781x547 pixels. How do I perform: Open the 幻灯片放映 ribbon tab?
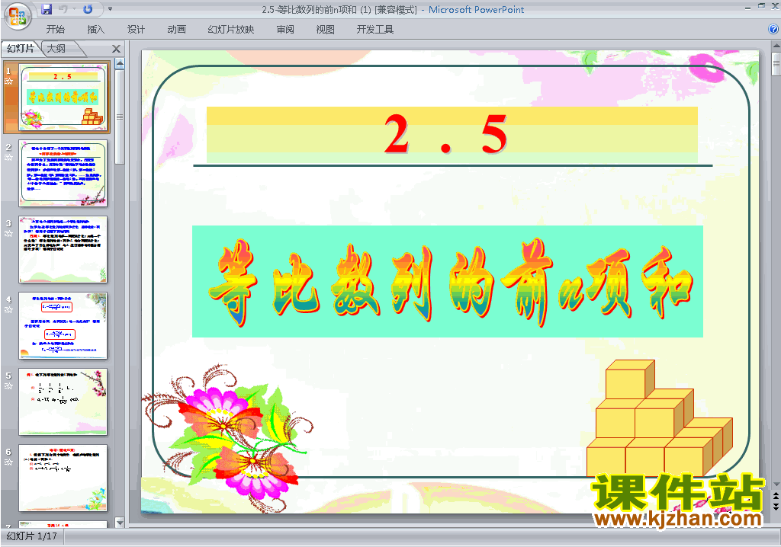tap(231, 30)
